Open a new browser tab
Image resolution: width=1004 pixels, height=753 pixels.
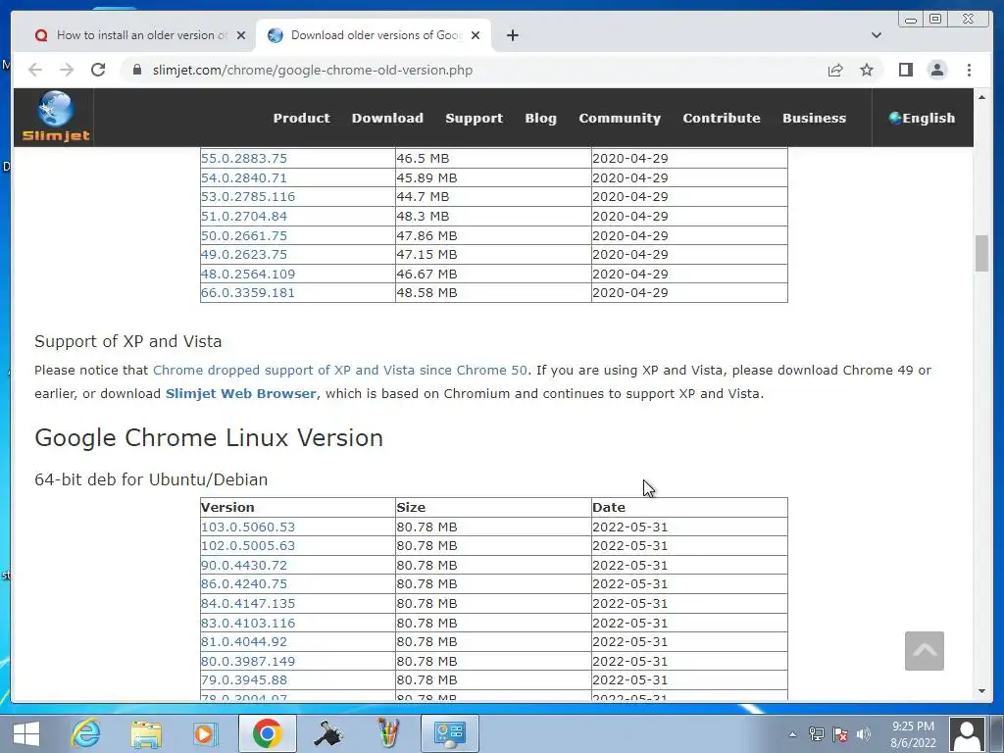512,35
